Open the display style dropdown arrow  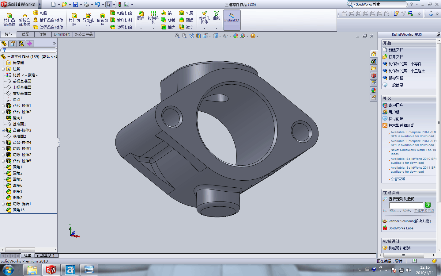pos(220,36)
